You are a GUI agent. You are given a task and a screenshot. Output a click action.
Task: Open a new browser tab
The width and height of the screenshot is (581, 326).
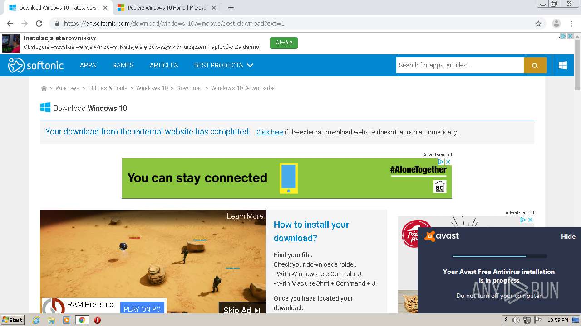[x=231, y=8]
